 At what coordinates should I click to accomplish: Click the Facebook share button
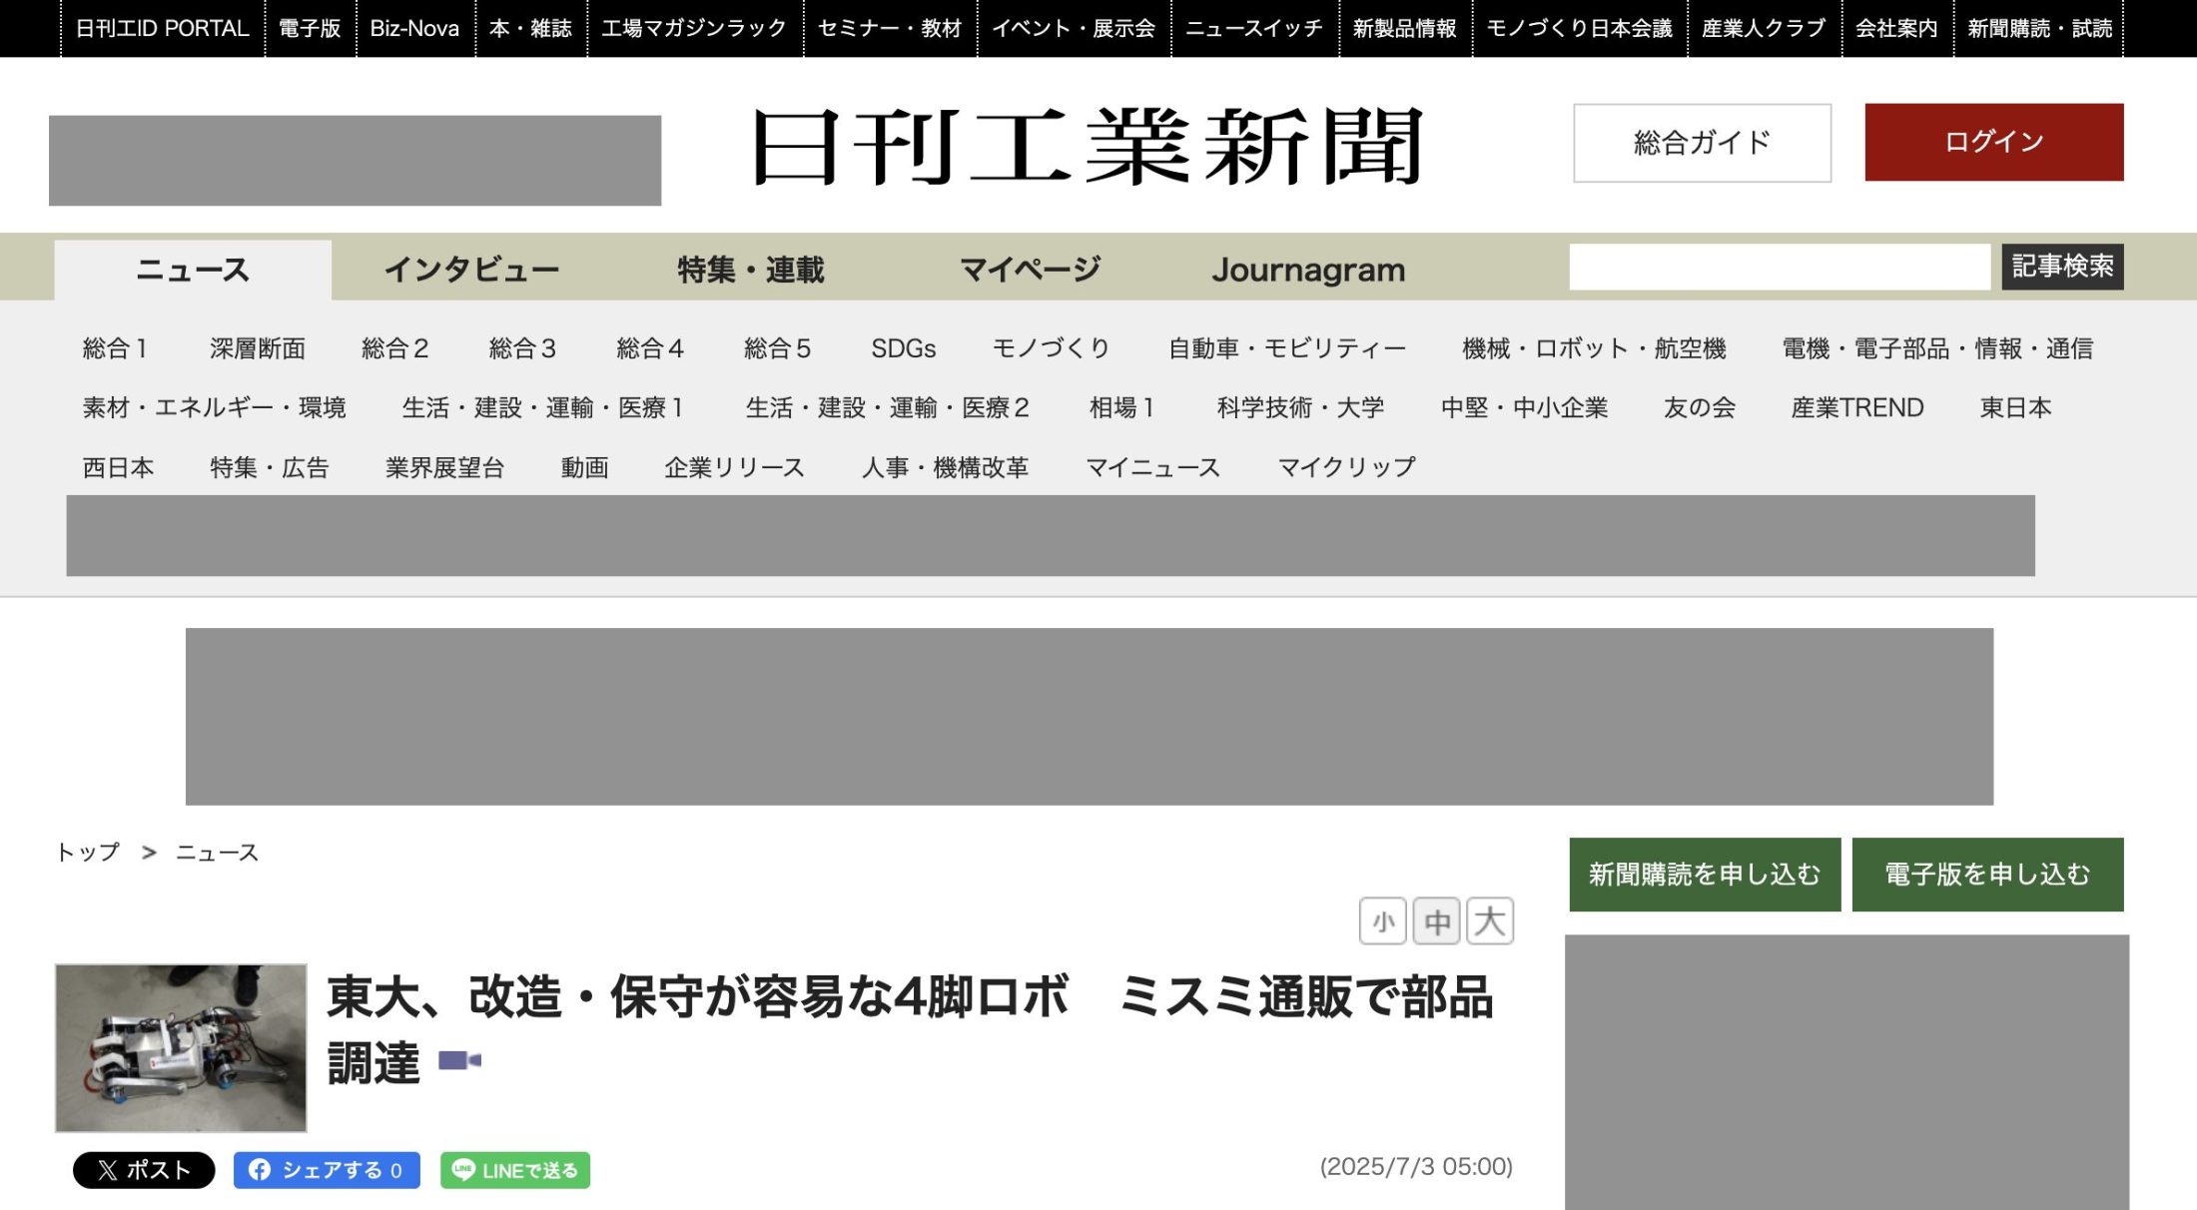(x=327, y=1170)
